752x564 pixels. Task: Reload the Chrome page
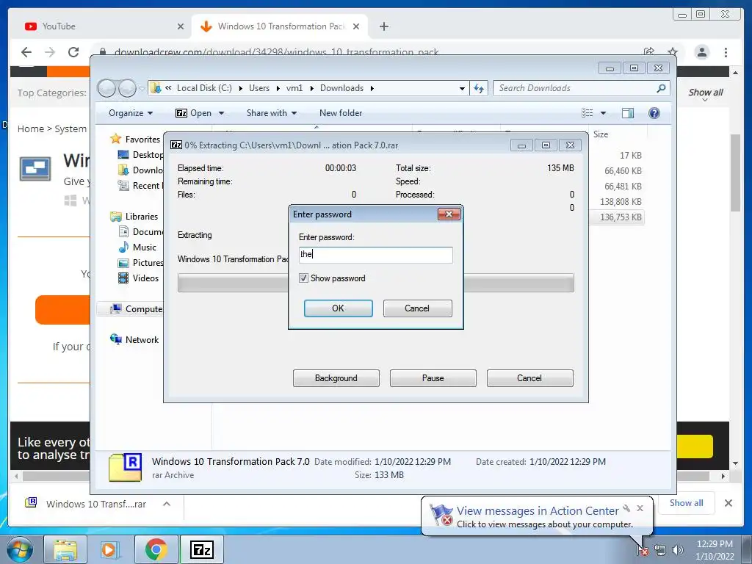coord(73,52)
